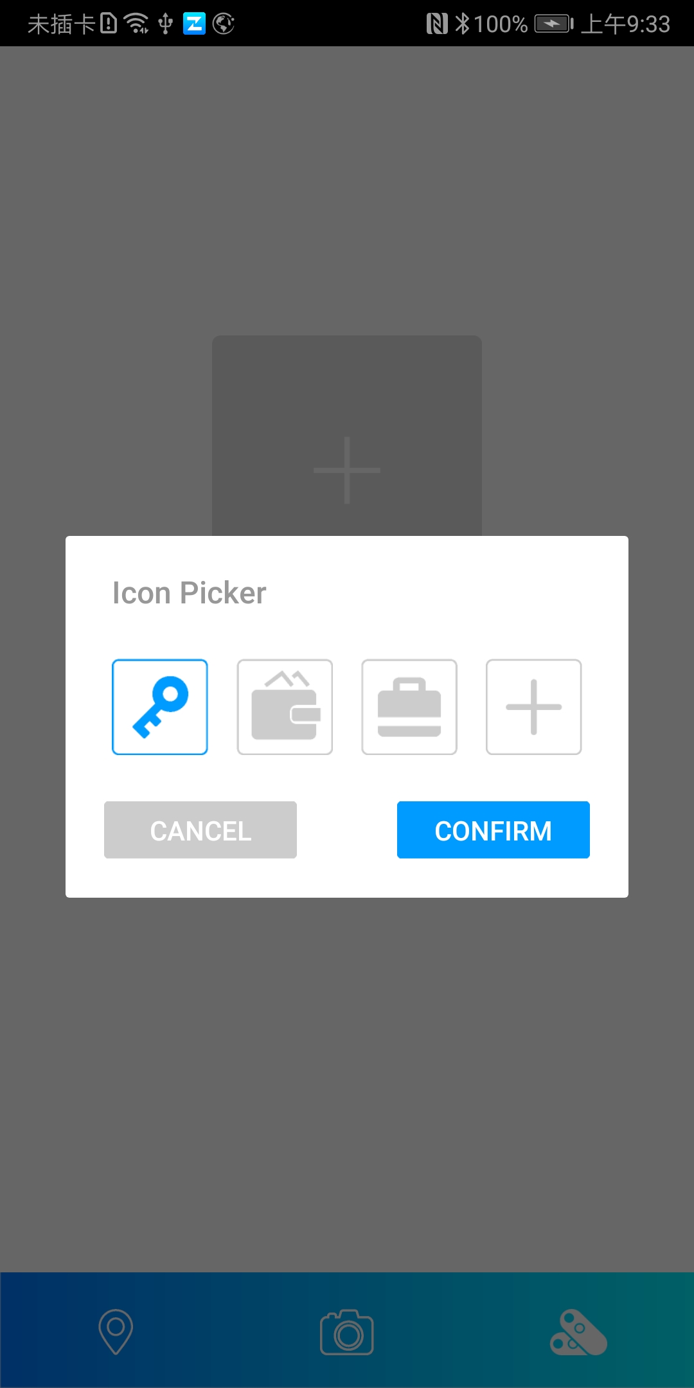
Task: Open the tracker devices tab
Action: click(578, 1332)
